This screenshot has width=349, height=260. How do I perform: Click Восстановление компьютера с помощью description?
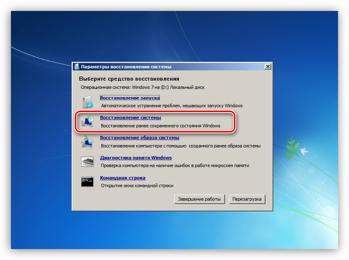click(x=180, y=146)
